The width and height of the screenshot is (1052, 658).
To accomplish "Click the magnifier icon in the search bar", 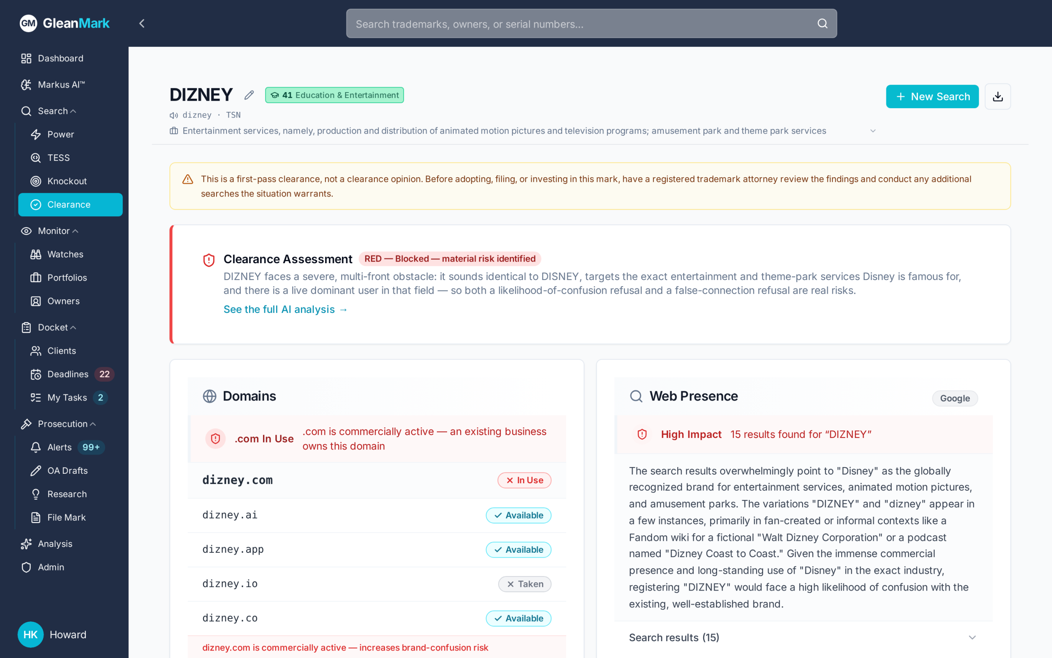I will pos(822,23).
